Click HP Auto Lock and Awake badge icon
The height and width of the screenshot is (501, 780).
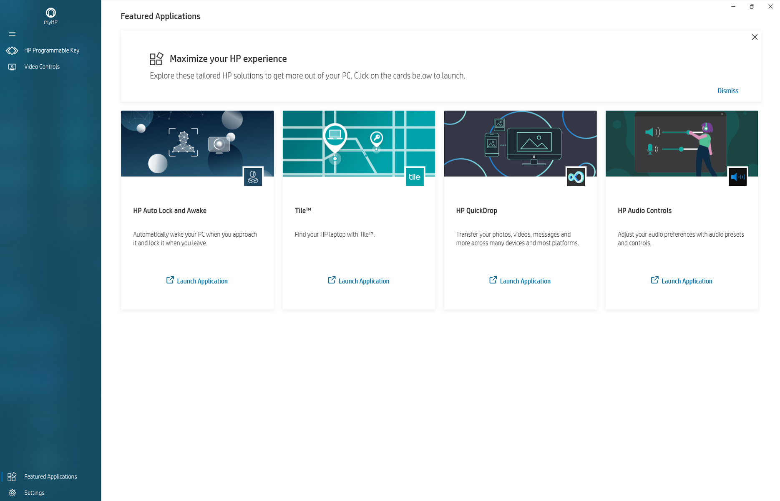pos(253,177)
